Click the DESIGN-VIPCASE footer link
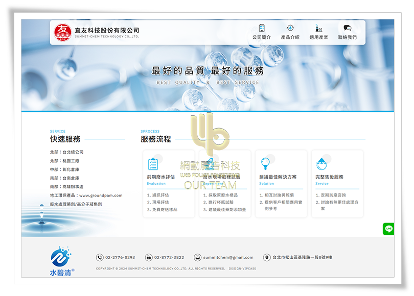The image size is (414, 296). pyautogui.click(x=242, y=268)
